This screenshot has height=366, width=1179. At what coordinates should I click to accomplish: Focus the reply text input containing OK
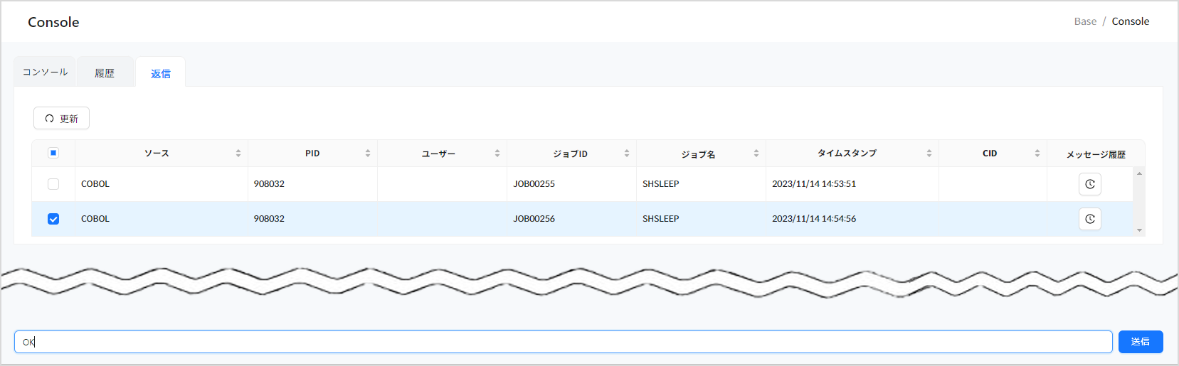pyautogui.click(x=562, y=342)
